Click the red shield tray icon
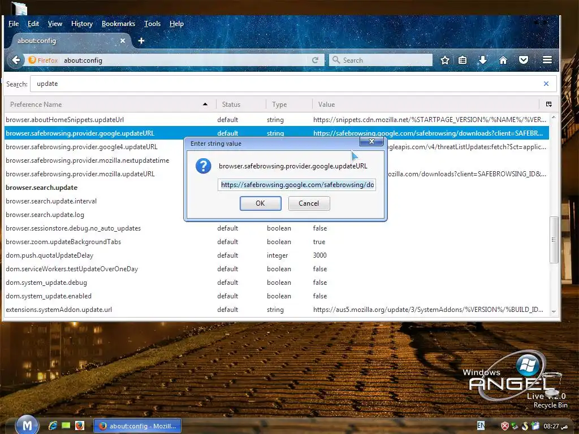The height and width of the screenshot is (434, 579). tap(504, 426)
